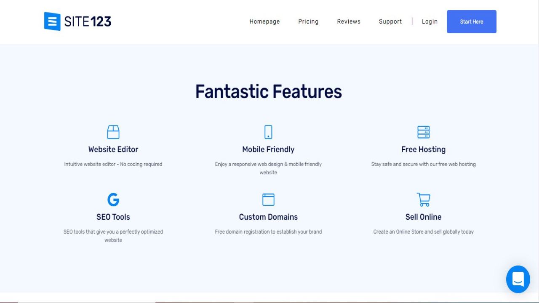Click the SEO Tools Google icon
The image size is (539, 303).
tap(113, 199)
